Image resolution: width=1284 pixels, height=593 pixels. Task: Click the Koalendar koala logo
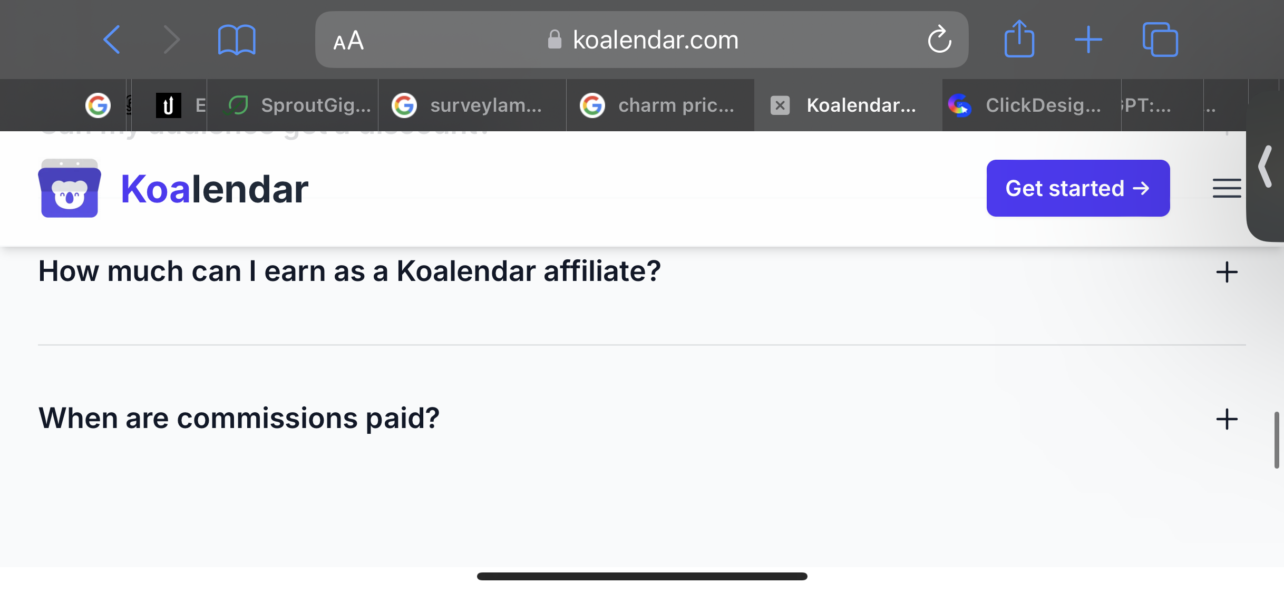[x=70, y=188]
